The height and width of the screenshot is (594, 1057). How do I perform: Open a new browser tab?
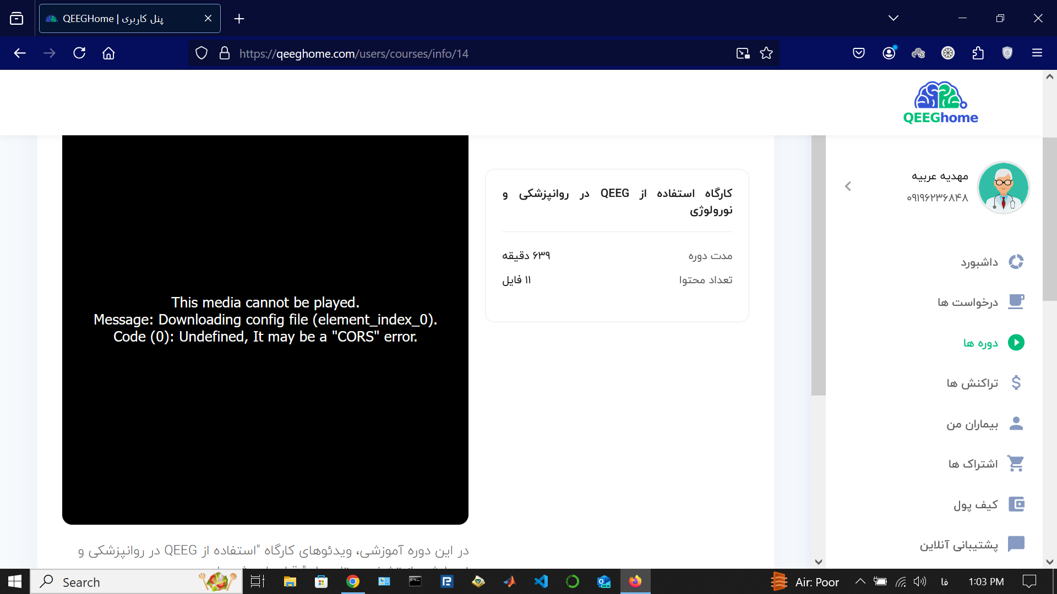click(x=239, y=19)
